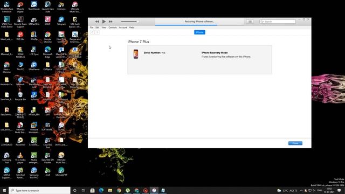Open Chimera desktop shortcut
The height and width of the screenshot is (194, 345).
[x=61, y=6]
